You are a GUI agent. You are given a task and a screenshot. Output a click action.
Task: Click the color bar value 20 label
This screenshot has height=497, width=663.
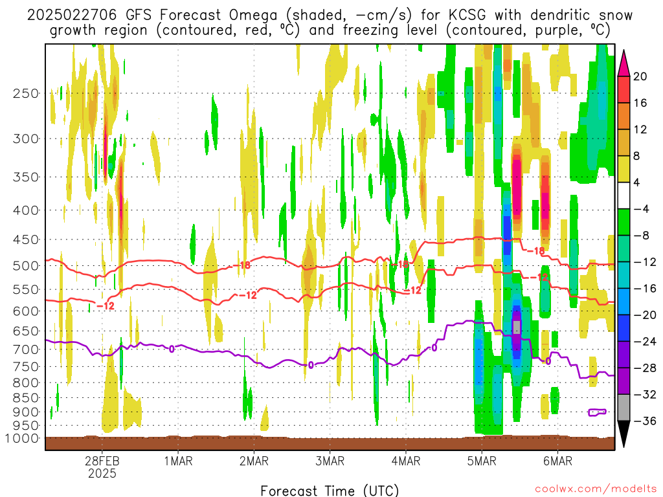640,76
